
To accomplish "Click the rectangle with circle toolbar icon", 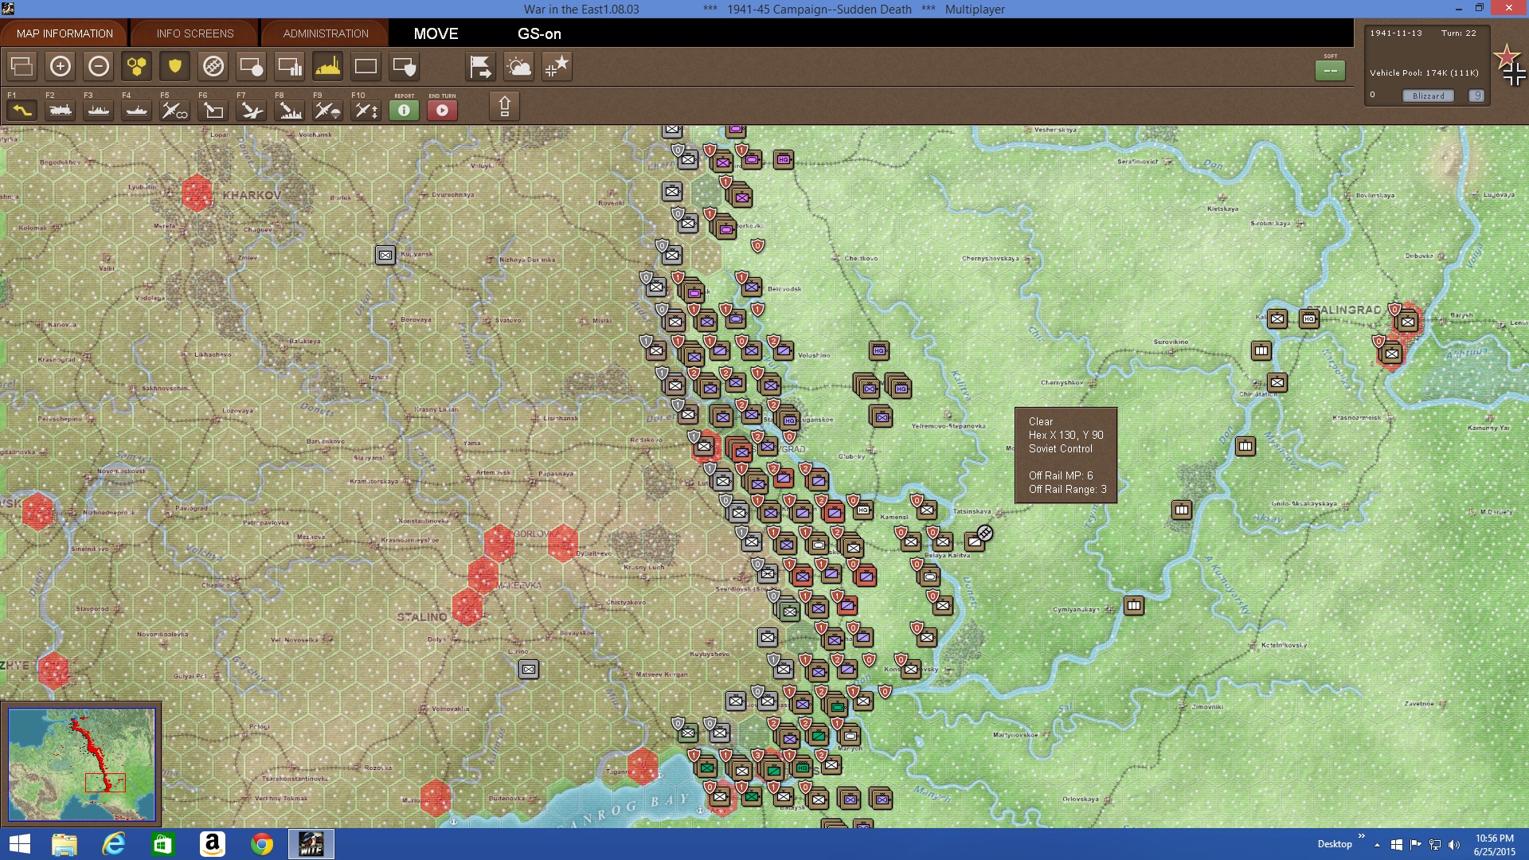I will point(252,66).
